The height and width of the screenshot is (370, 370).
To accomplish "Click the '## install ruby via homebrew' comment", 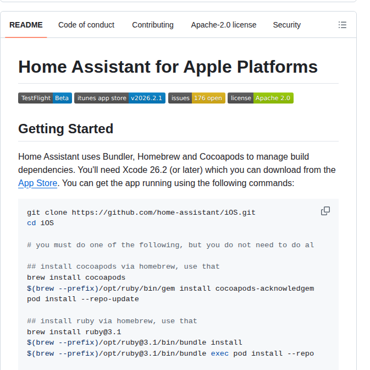I will point(112,321).
